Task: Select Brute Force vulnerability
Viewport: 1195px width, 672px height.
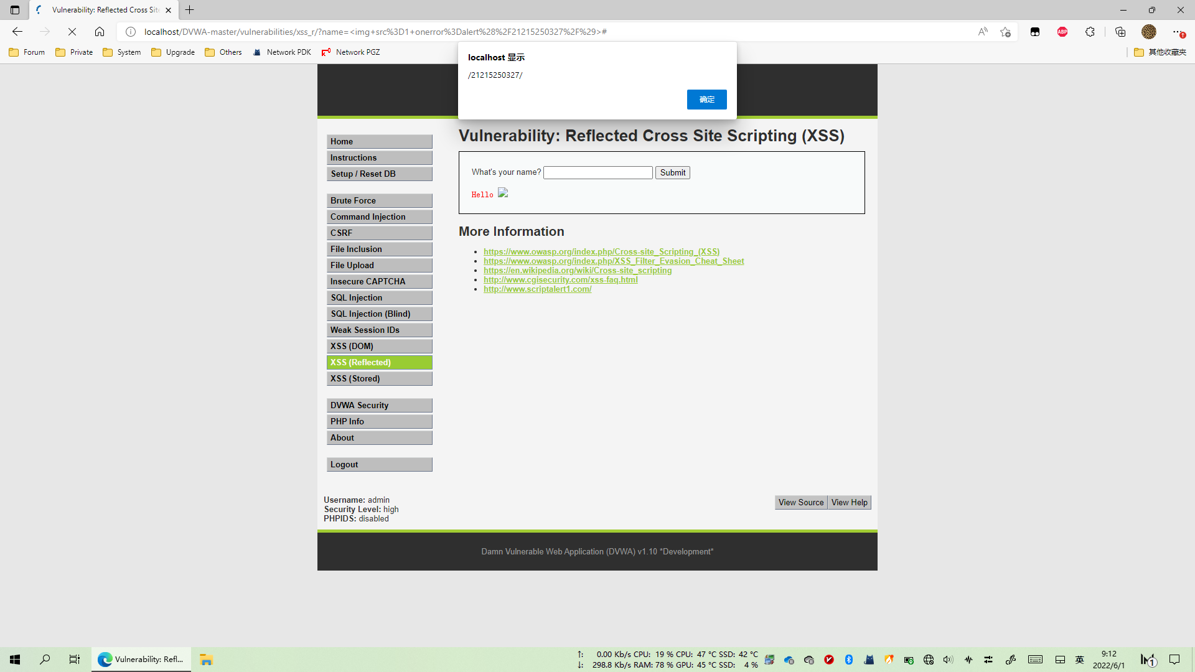Action: tap(379, 201)
